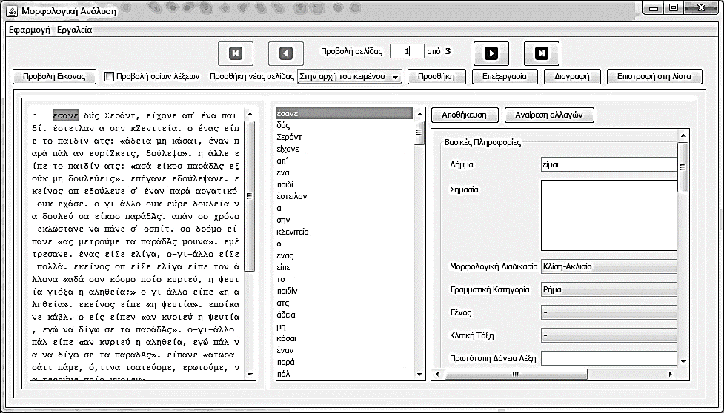Click the word list vertical scrollbar thumb
Image resolution: width=724 pixels, height=413 pixels.
tap(419, 133)
